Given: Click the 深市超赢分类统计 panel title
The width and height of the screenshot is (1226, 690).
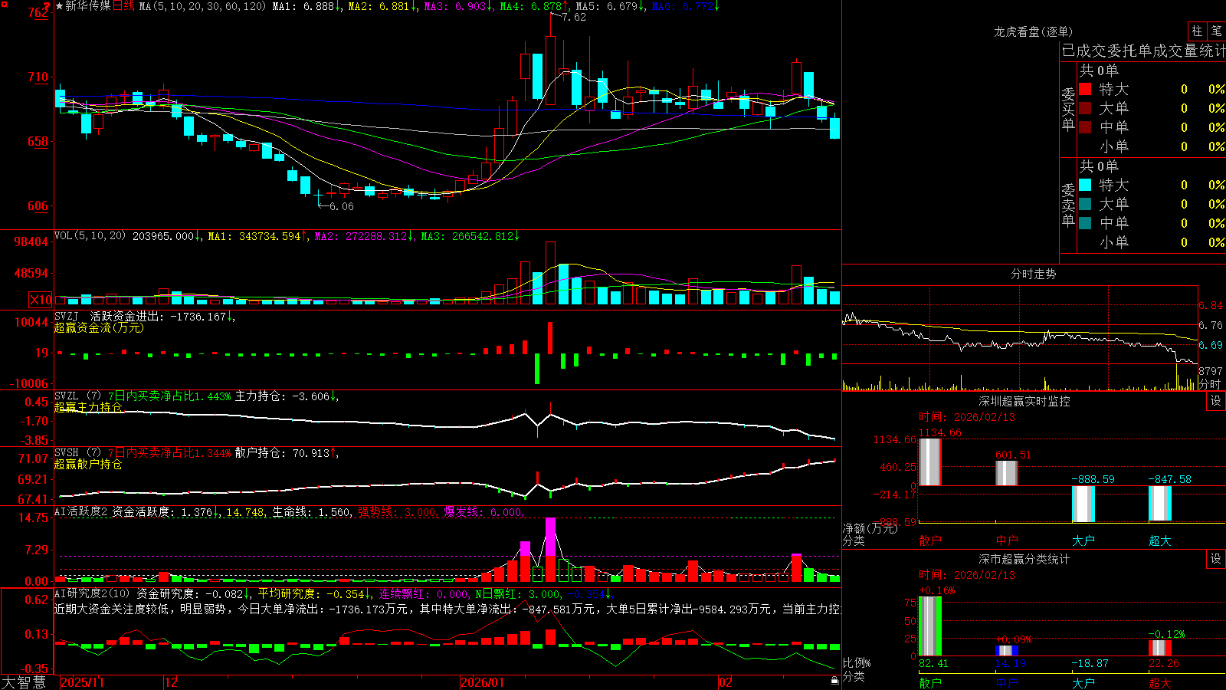Looking at the screenshot, I should tap(1024, 559).
